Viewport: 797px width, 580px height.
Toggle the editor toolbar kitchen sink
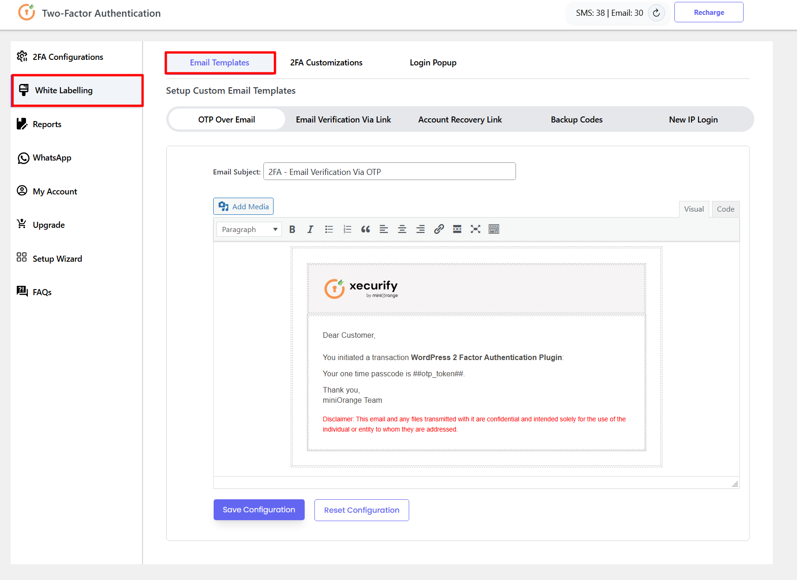point(494,229)
